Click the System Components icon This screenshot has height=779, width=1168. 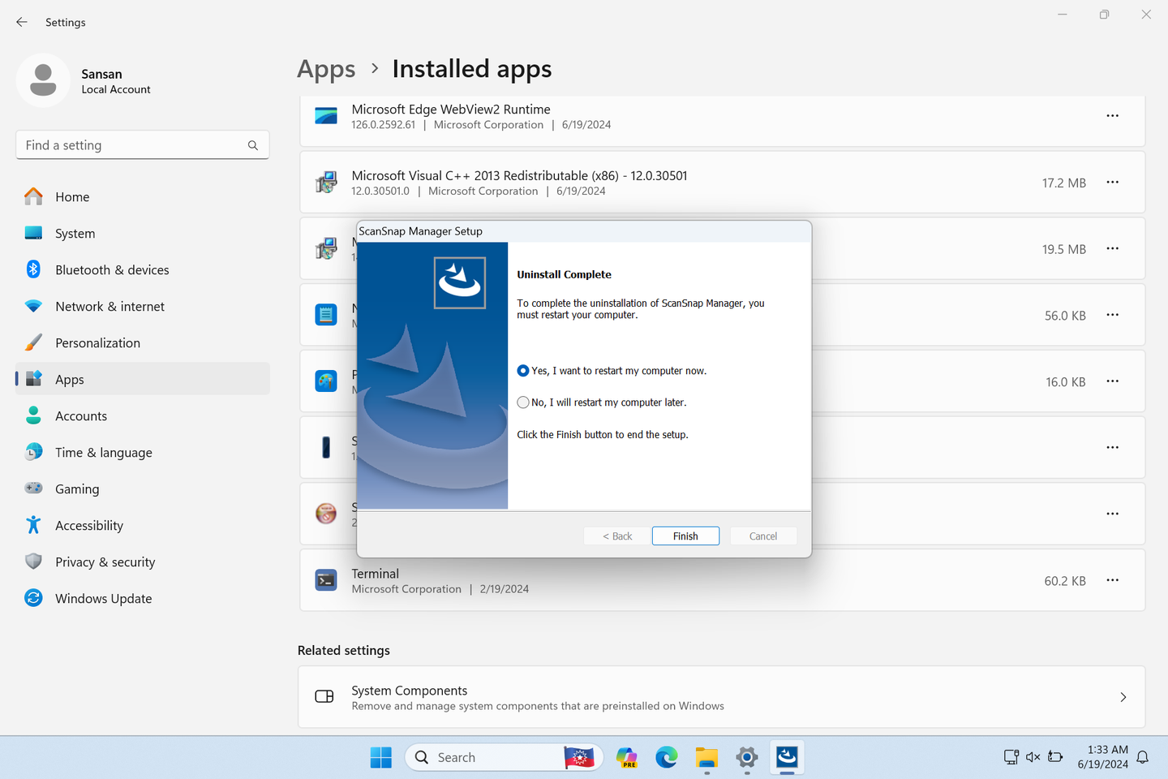point(324,696)
